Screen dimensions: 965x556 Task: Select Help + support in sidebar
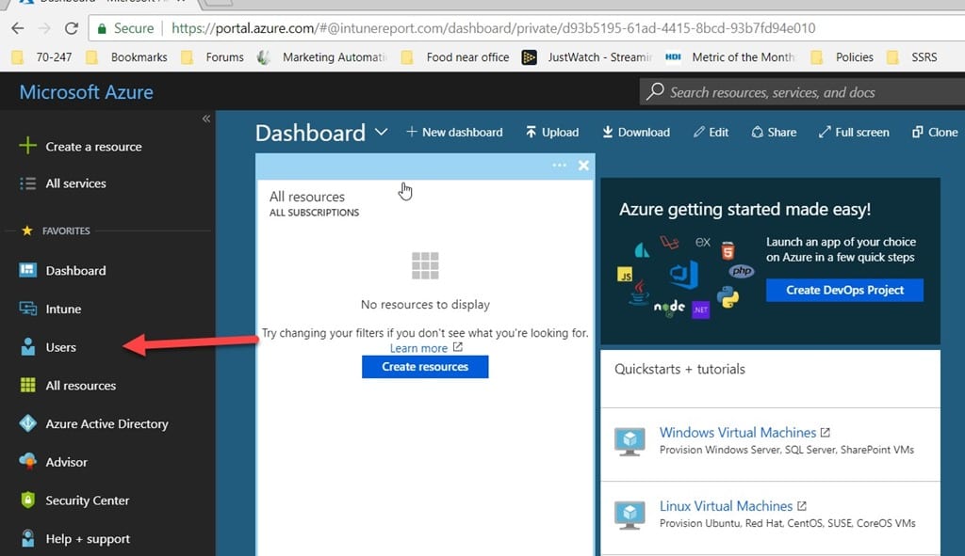pos(88,539)
